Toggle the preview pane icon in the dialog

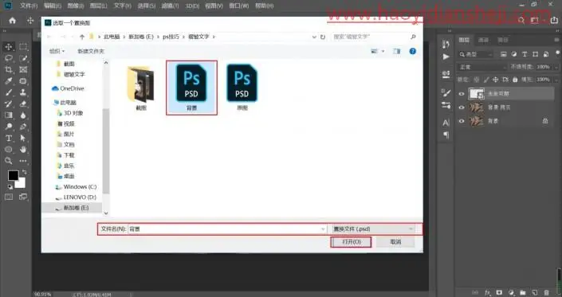pyautogui.click(x=396, y=51)
